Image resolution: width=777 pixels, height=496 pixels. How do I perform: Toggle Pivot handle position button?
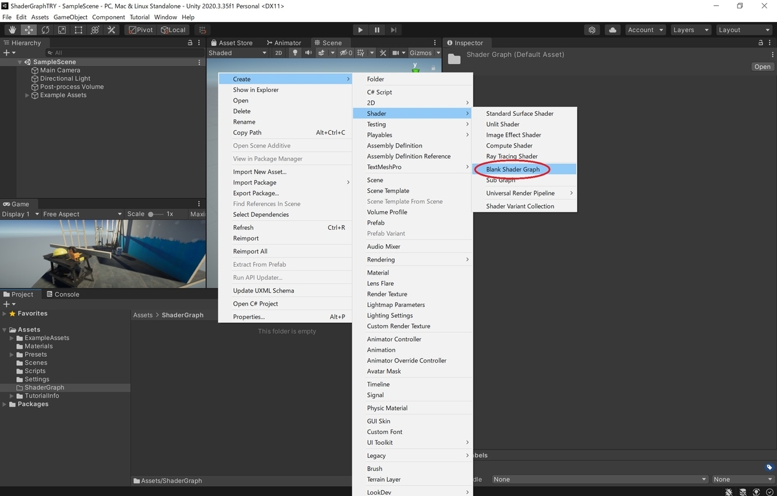tap(141, 30)
